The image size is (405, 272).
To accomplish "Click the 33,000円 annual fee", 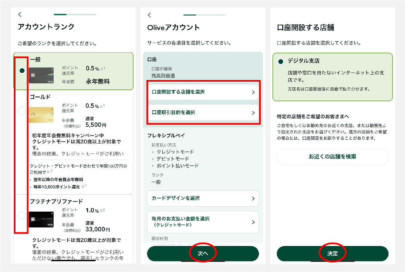I will tap(98, 229).
